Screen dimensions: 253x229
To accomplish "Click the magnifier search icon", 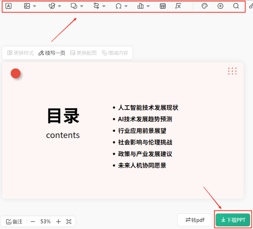I will point(236,6).
